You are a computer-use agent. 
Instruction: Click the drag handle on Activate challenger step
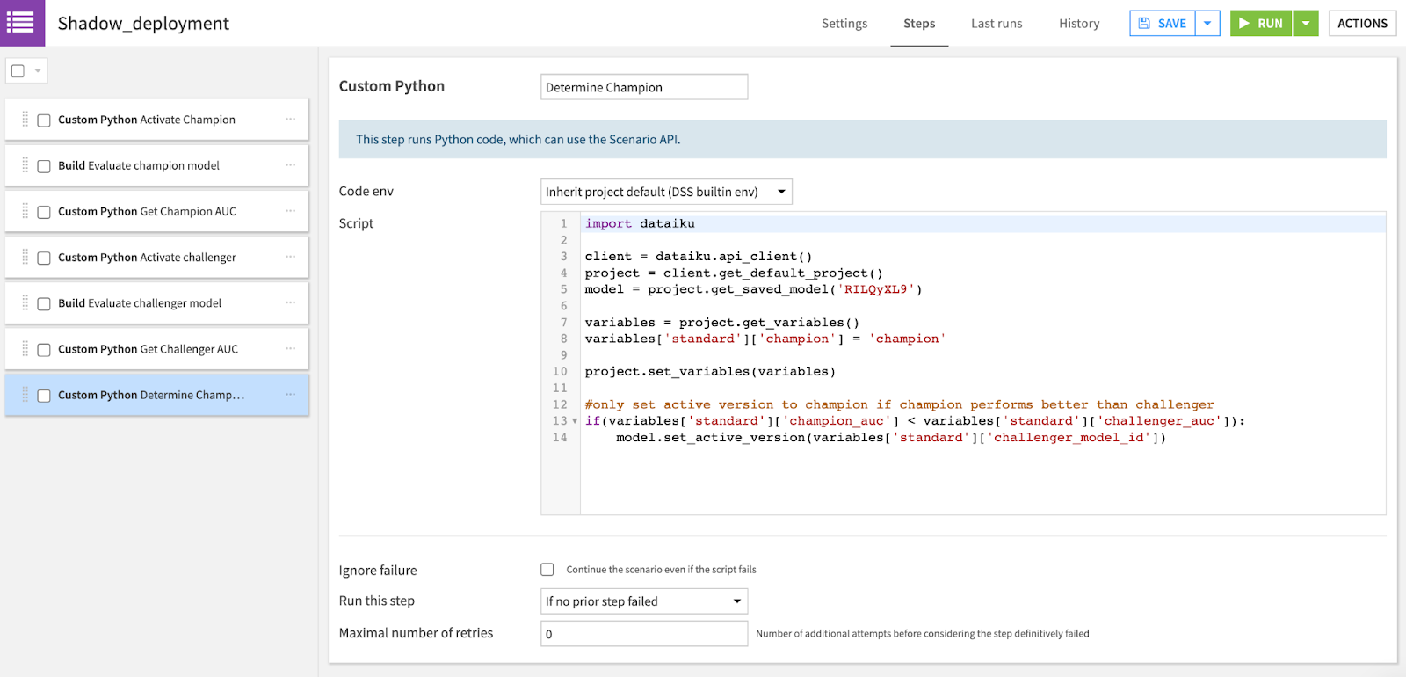point(25,258)
